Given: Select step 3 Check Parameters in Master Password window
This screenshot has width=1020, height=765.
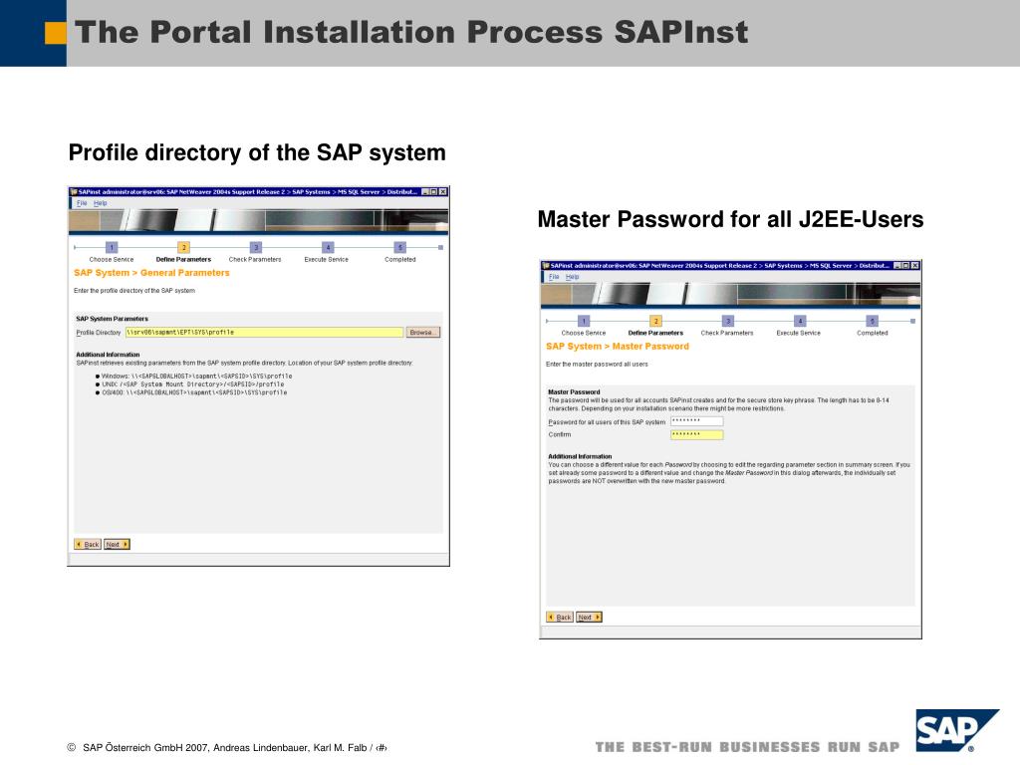Looking at the screenshot, I should pos(728,321).
